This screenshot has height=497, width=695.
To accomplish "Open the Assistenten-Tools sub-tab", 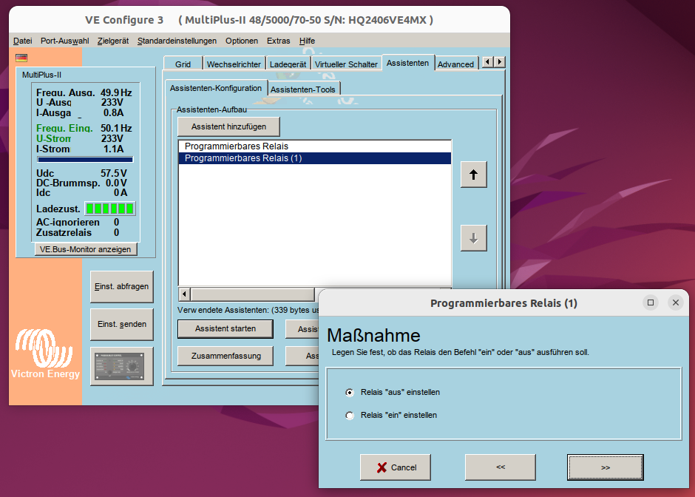I will pyautogui.click(x=302, y=89).
